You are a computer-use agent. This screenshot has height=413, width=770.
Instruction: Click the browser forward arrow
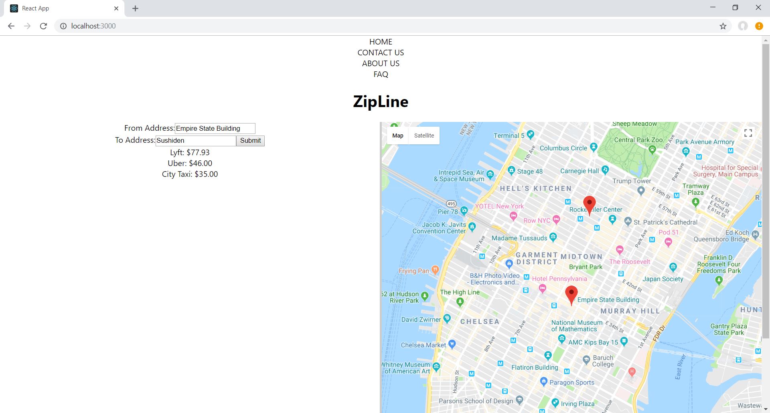(27, 26)
